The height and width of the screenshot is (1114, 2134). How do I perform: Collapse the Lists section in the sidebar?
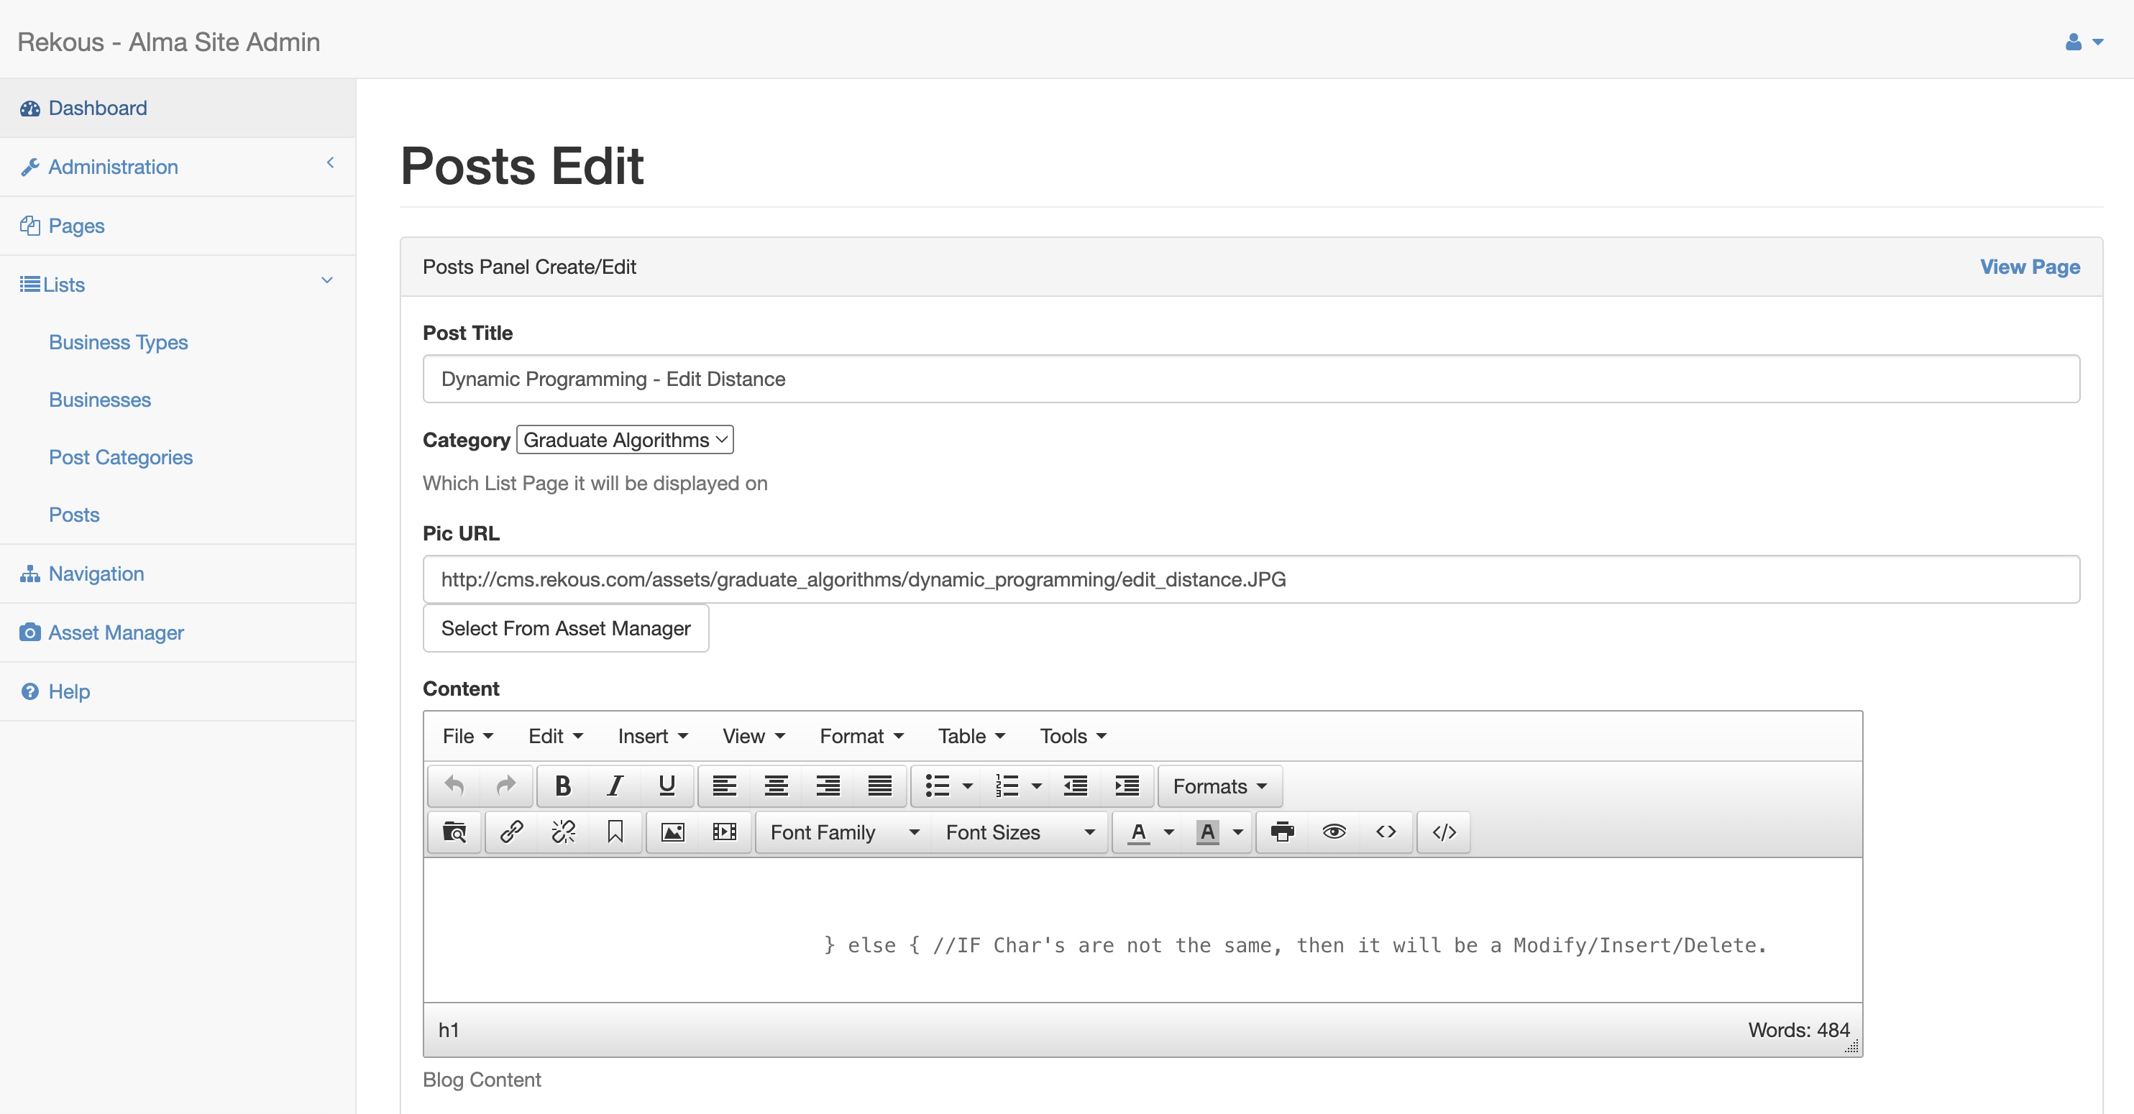pyautogui.click(x=327, y=282)
